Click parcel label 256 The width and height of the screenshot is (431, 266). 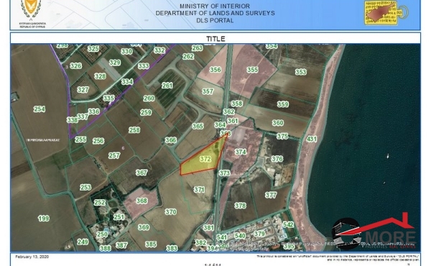(x=98, y=141)
